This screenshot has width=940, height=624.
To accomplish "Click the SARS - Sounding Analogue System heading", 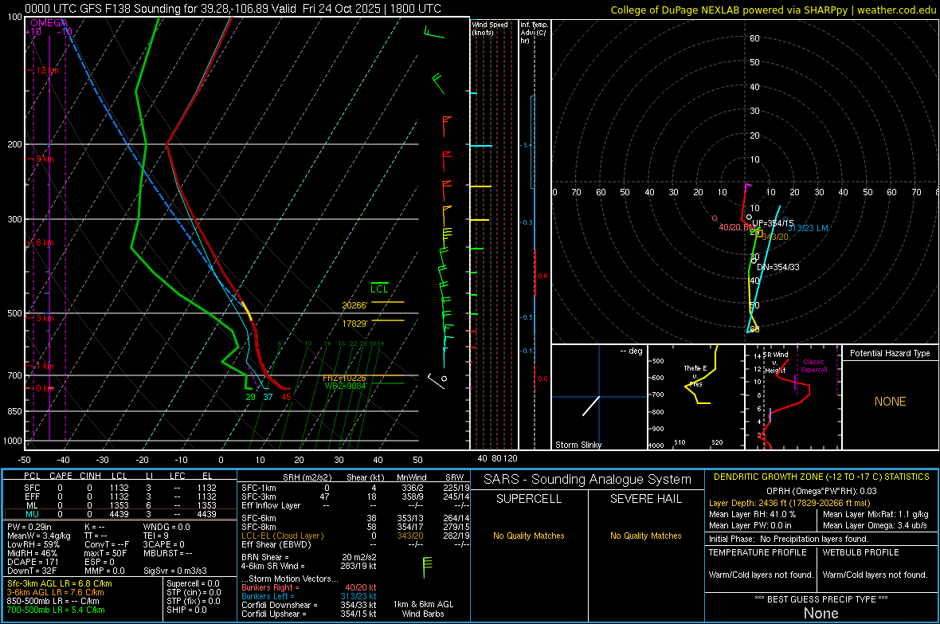I will 588,480.
